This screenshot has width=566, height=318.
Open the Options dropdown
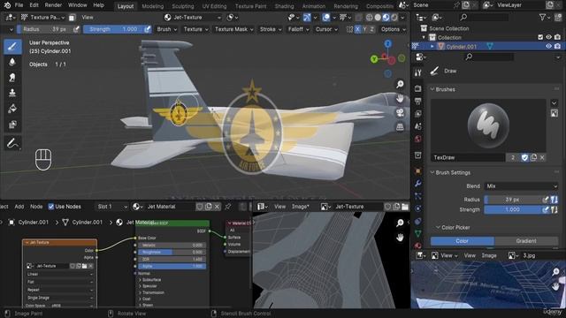click(x=393, y=29)
